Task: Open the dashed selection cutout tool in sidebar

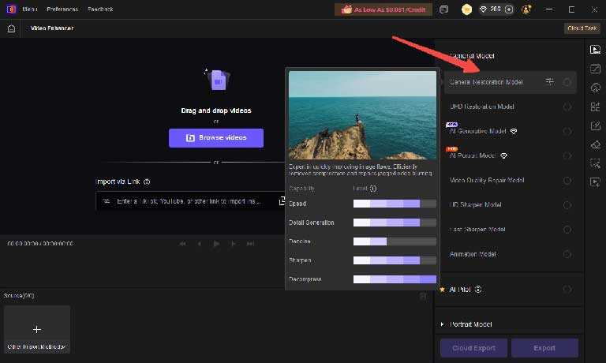Action: point(595,163)
